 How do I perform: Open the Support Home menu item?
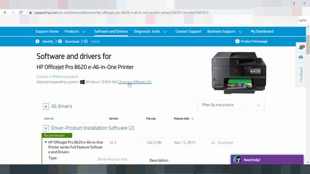pos(47,31)
